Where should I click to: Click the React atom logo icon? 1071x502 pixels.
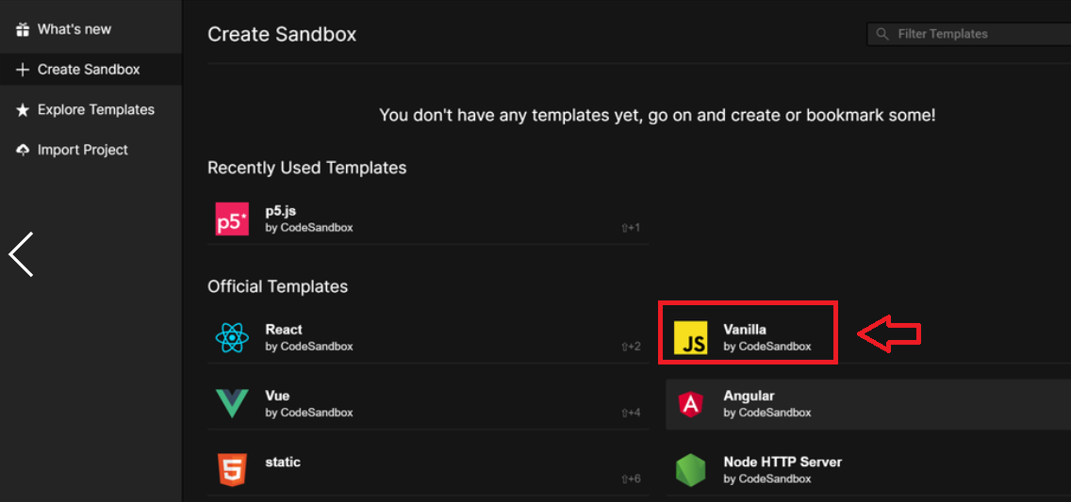coord(232,337)
